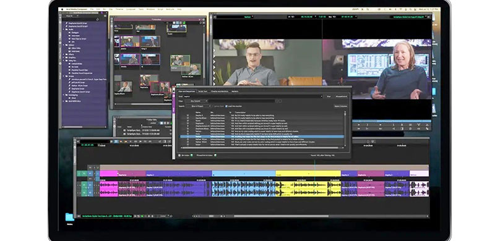Click the Bin Index status indicator
Screen dimensions: 495x241
(x=191, y=155)
